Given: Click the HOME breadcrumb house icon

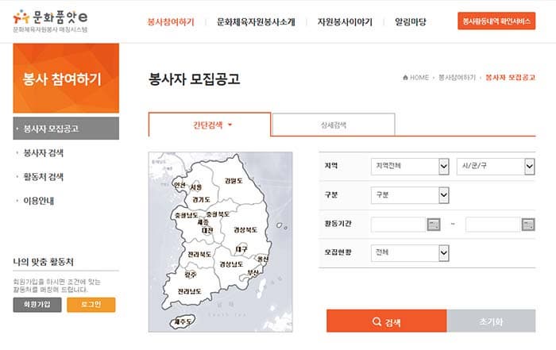Looking at the screenshot, I should [x=405, y=77].
